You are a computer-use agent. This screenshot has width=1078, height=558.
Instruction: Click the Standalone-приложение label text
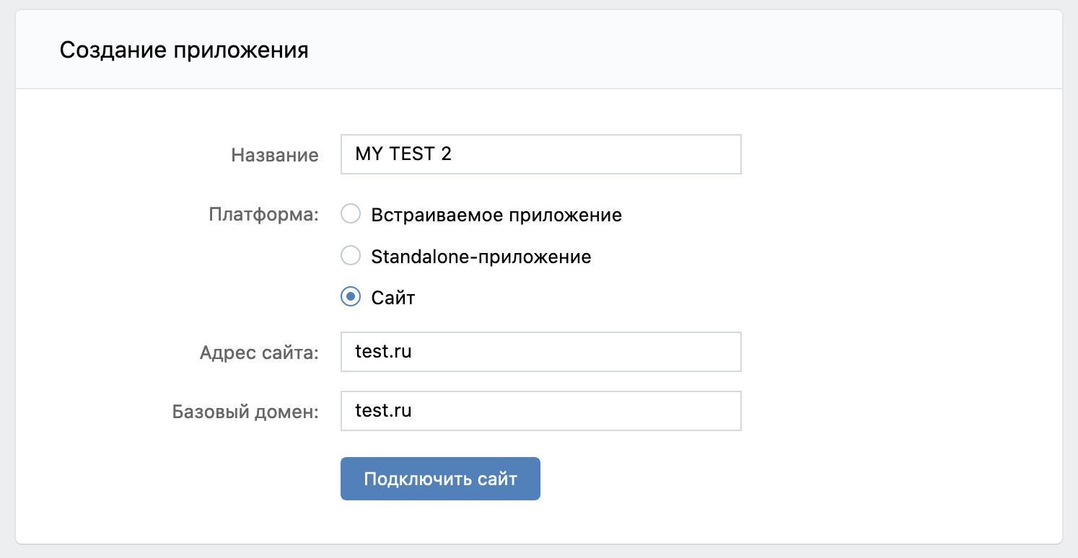pos(481,257)
